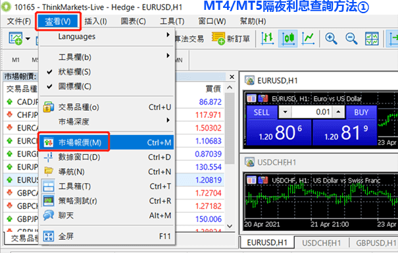Click price 86.872
398x253 pixels.
[x=210, y=102]
